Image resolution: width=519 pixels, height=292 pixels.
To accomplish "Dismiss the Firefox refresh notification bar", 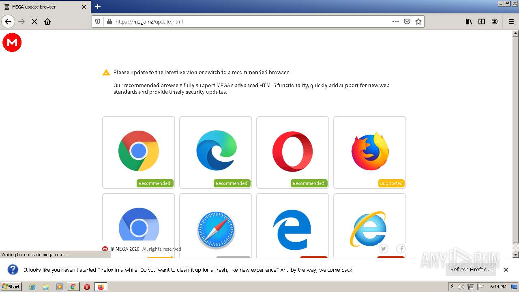I will tap(506, 270).
